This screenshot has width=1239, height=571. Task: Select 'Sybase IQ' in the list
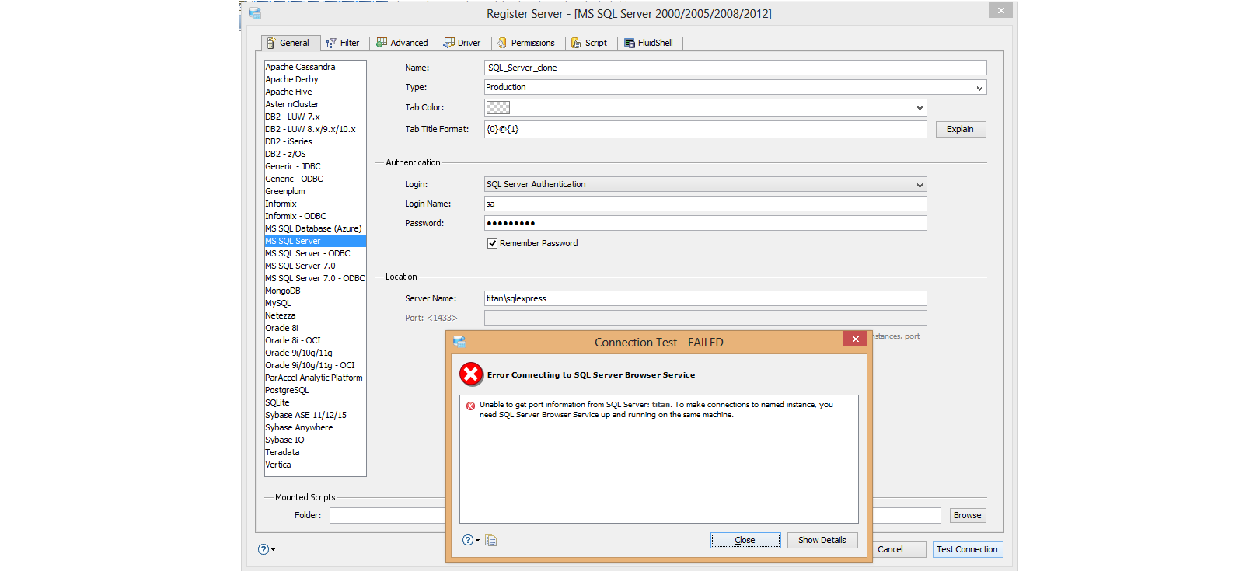(x=315, y=440)
